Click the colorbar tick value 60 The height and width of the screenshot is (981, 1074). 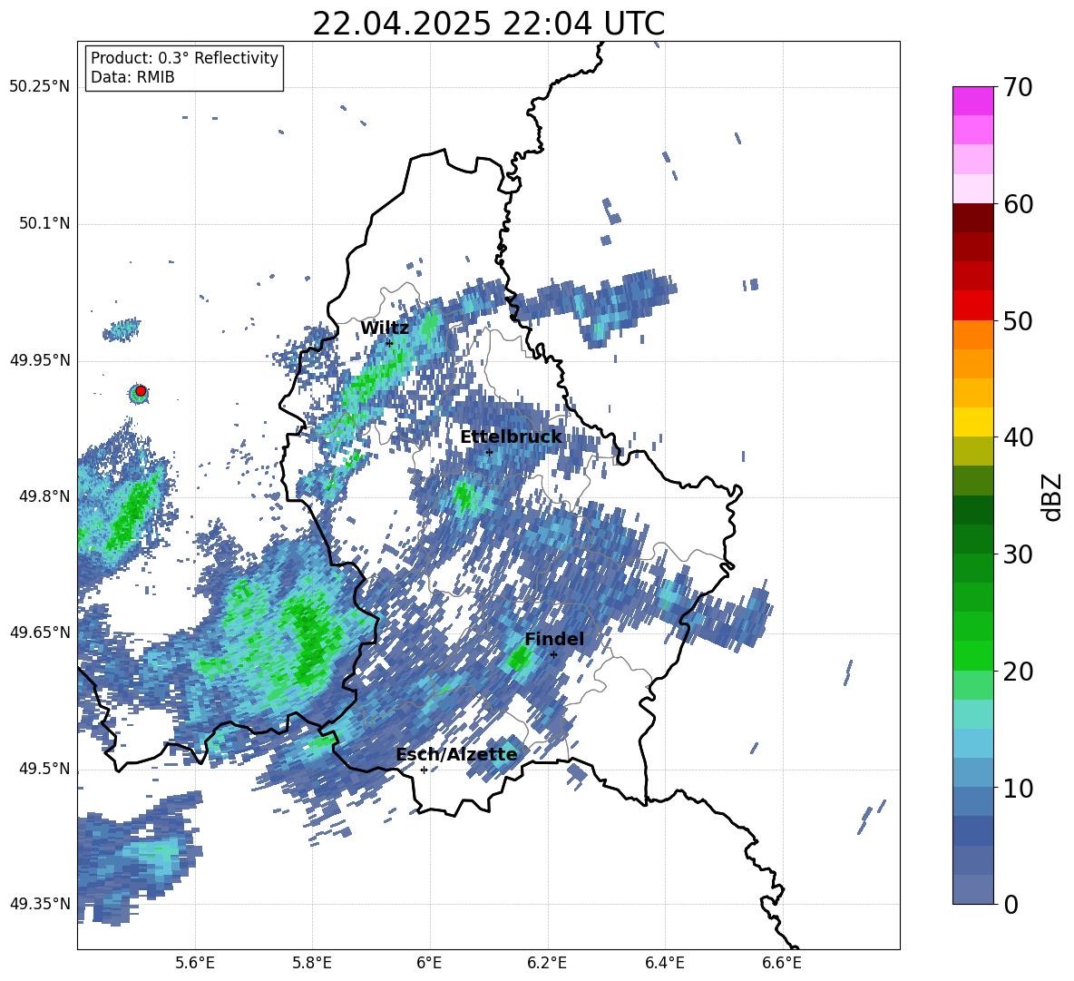pyautogui.click(x=1019, y=204)
